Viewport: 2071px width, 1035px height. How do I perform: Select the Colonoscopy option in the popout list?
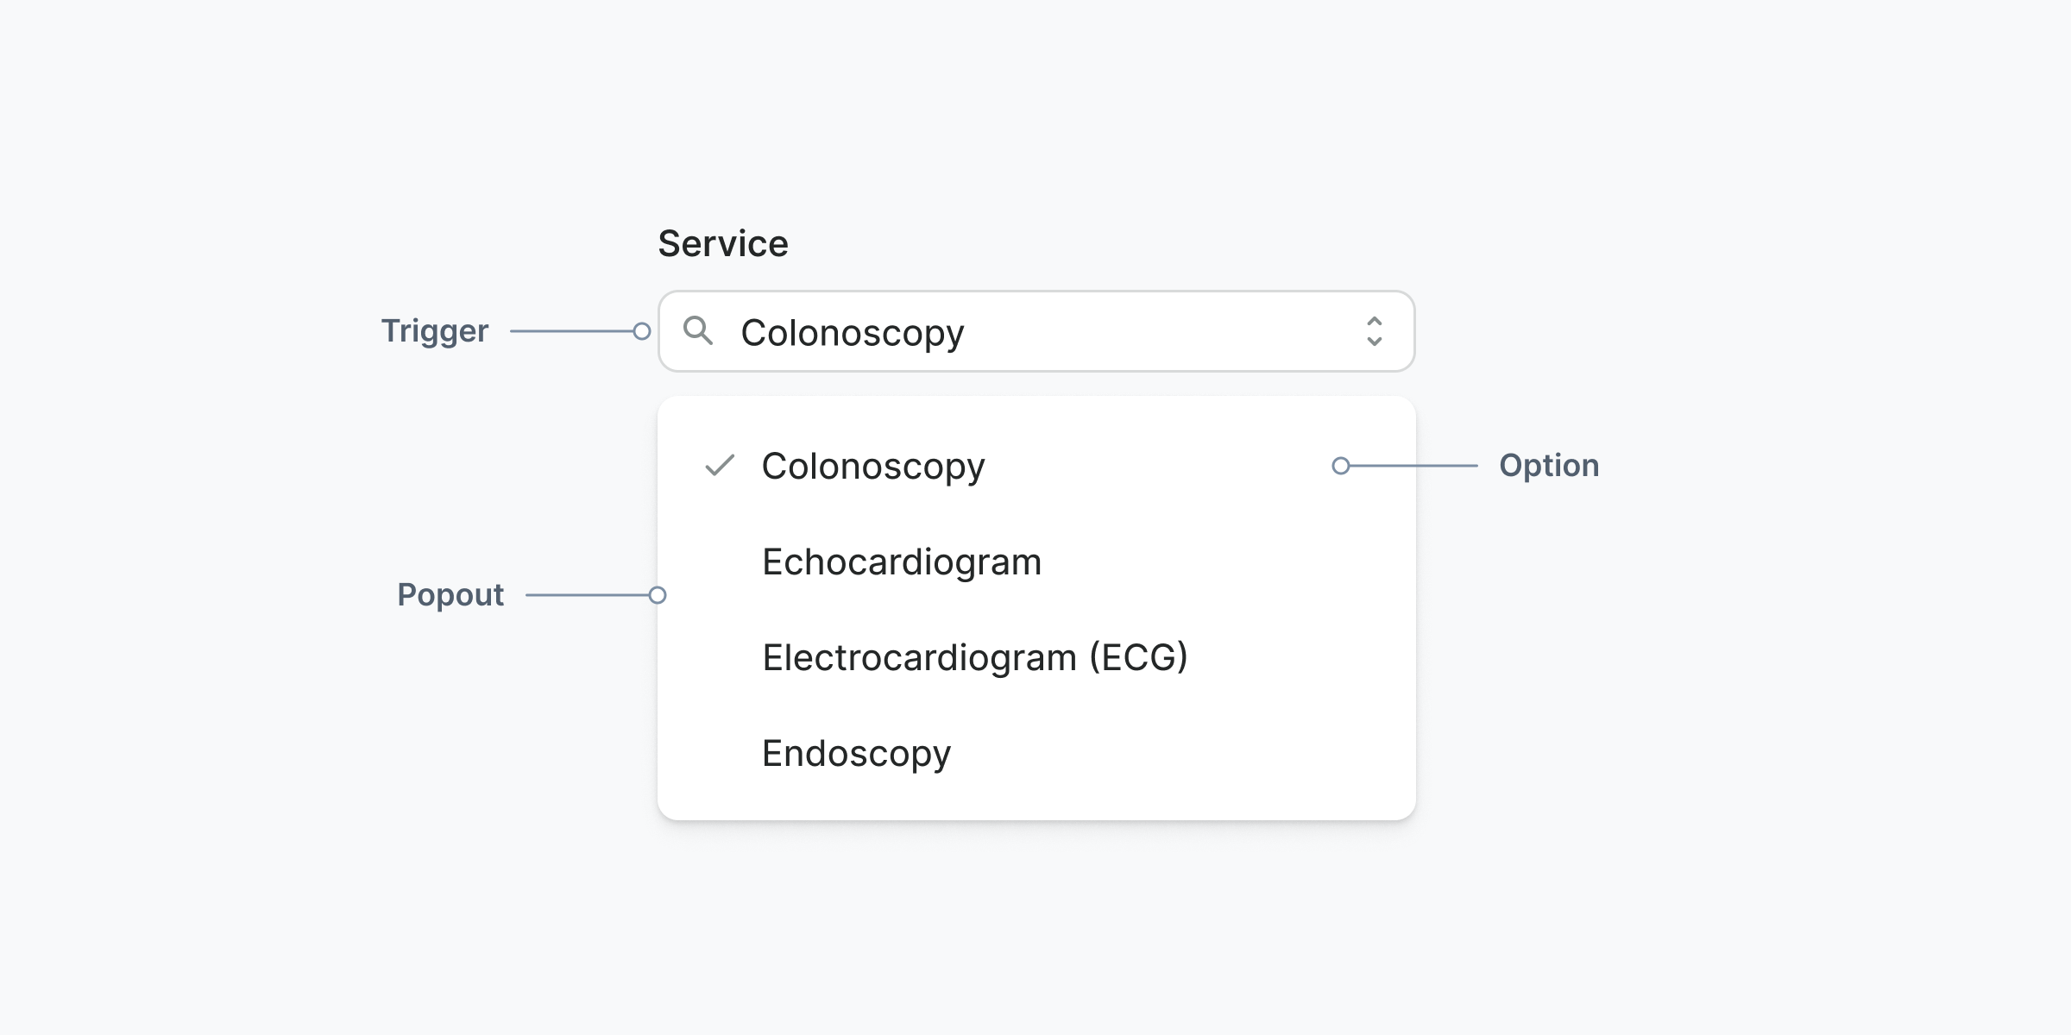(x=872, y=467)
